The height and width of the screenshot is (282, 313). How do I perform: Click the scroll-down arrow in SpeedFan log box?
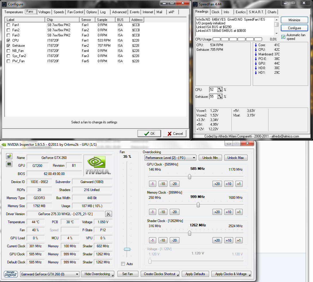pyautogui.click(x=277, y=34)
